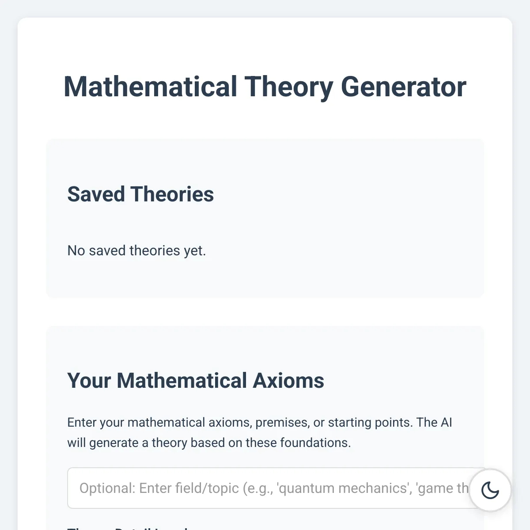Screen dimensions: 530x530
Task: Click the 'Enter your mathematical axioms' description text
Action: [x=259, y=432]
